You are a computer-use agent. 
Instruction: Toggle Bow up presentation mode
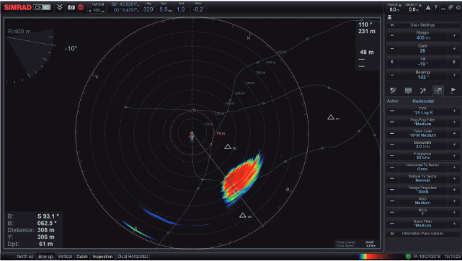point(45,257)
